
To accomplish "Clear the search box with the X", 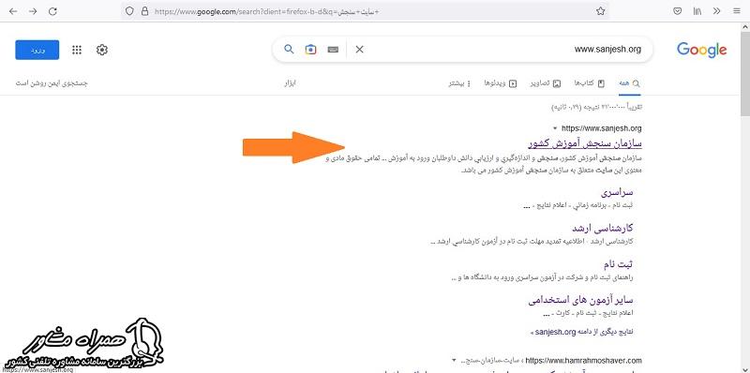I will coord(359,50).
